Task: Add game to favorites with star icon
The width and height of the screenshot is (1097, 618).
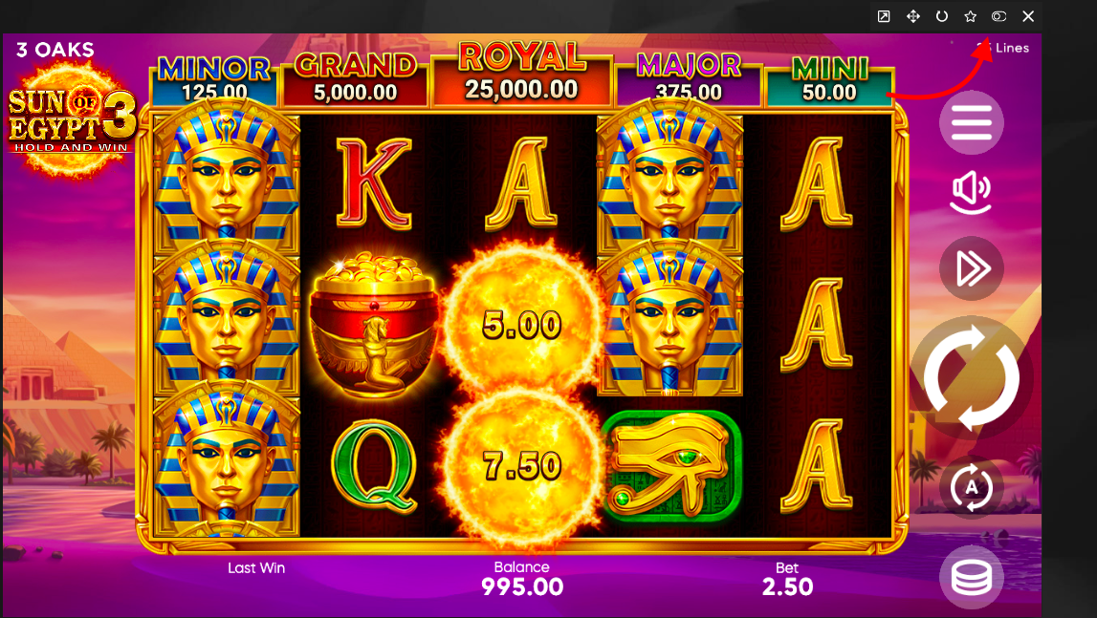Action: point(971,16)
